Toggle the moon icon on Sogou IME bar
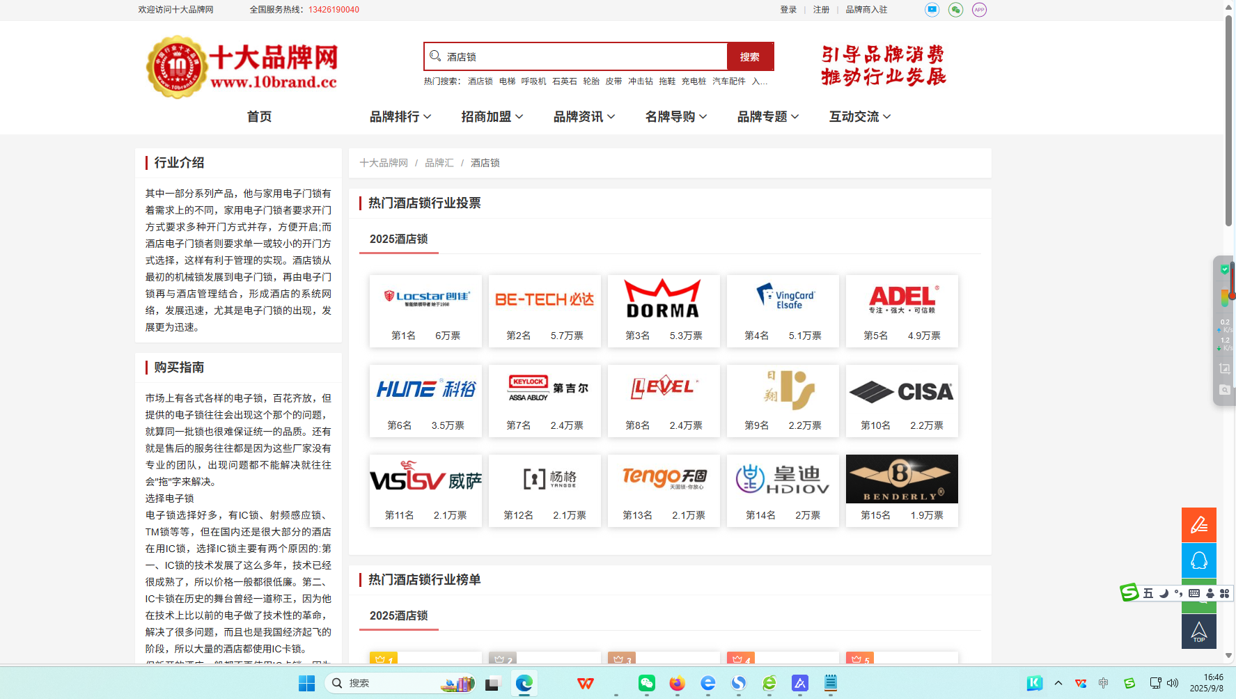 click(1164, 593)
